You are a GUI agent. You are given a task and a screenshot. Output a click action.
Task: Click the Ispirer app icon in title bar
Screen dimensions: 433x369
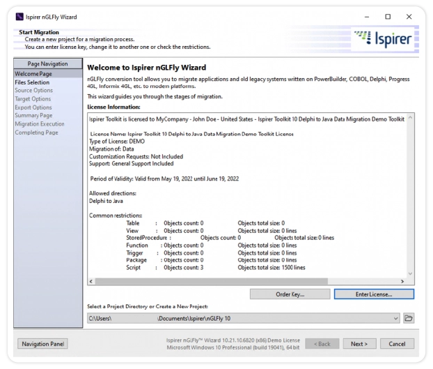pyautogui.click(x=19, y=16)
